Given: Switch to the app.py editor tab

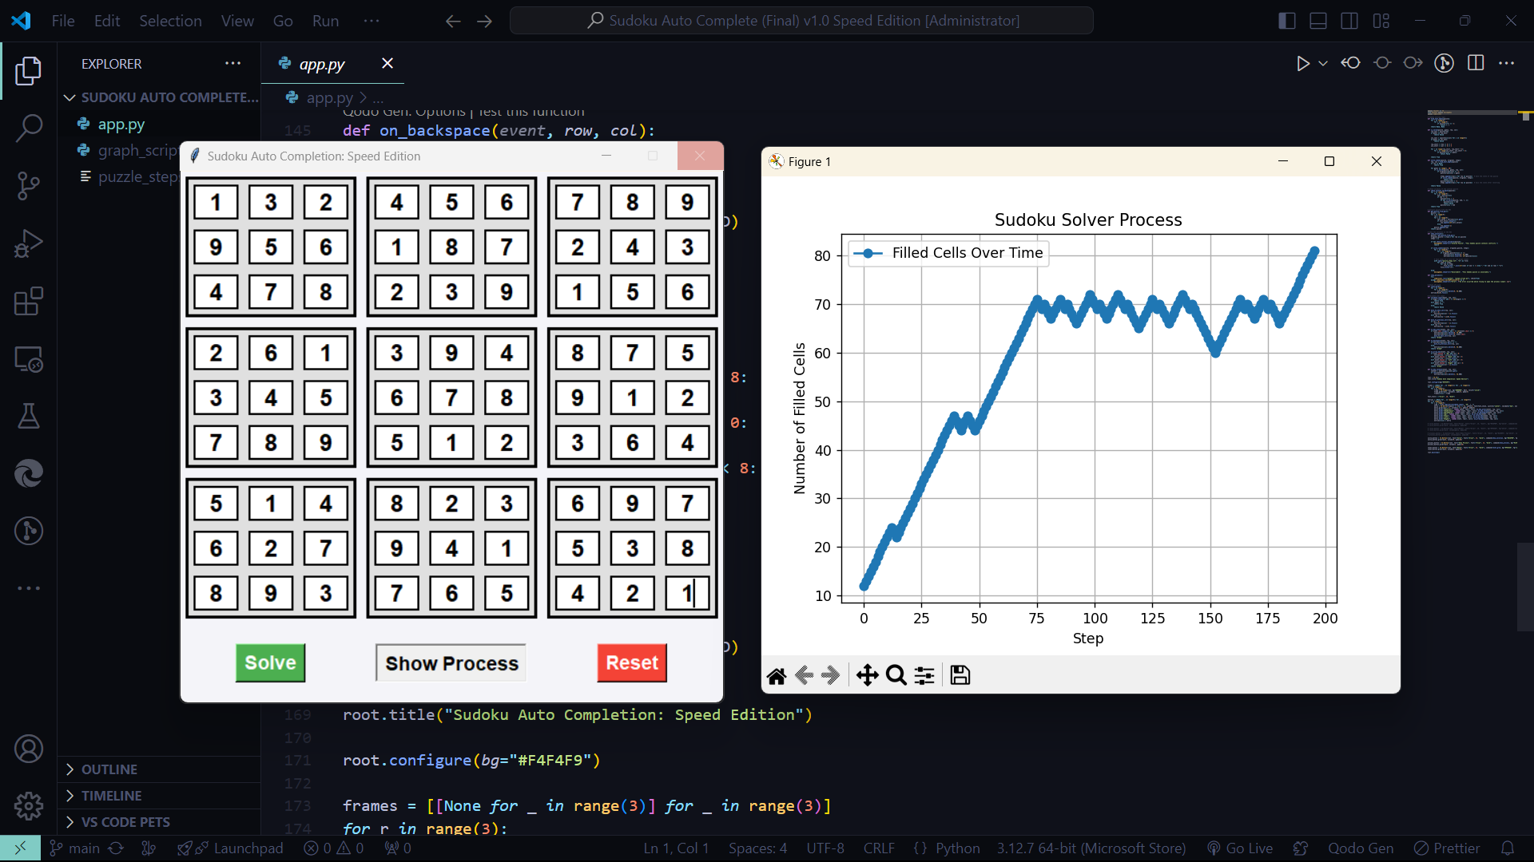Looking at the screenshot, I should pos(322,64).
